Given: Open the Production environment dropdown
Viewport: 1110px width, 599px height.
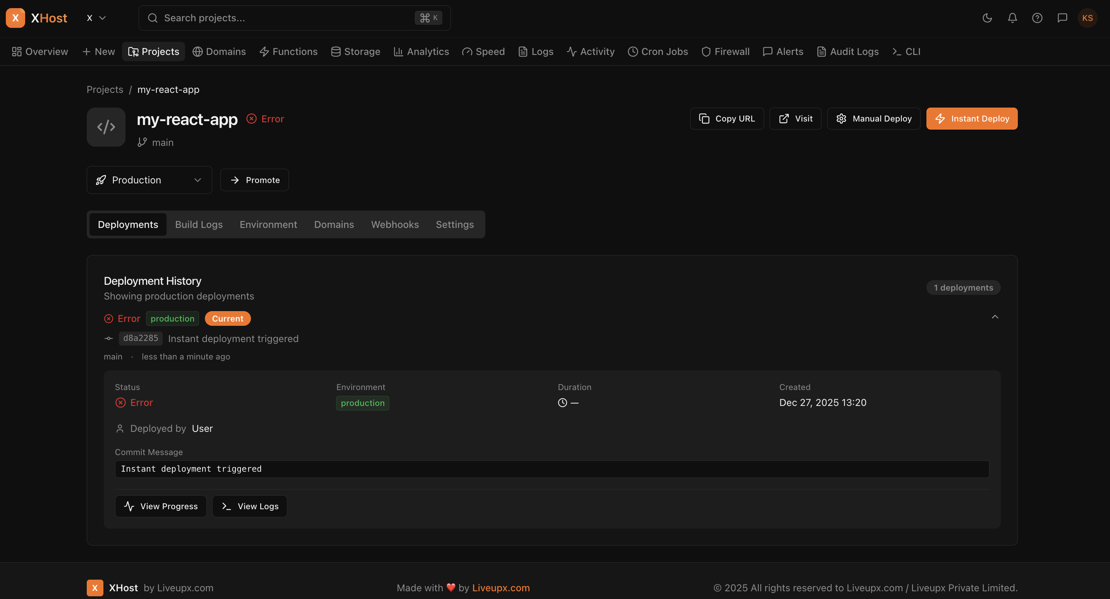Looking at the screenshot, I should (149, 180).
